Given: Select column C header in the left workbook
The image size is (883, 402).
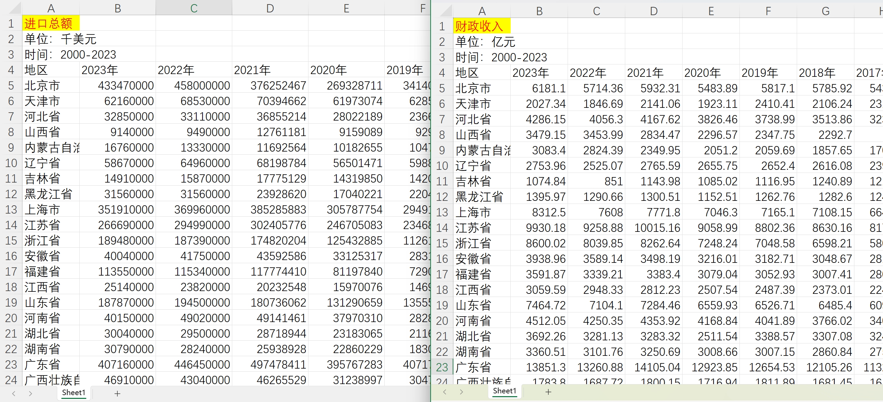Looking at the screenshot, I should point(194,8).
